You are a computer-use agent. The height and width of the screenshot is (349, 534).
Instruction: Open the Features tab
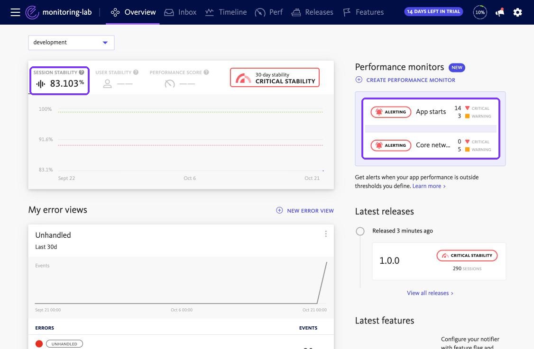(x=363, y=12)
